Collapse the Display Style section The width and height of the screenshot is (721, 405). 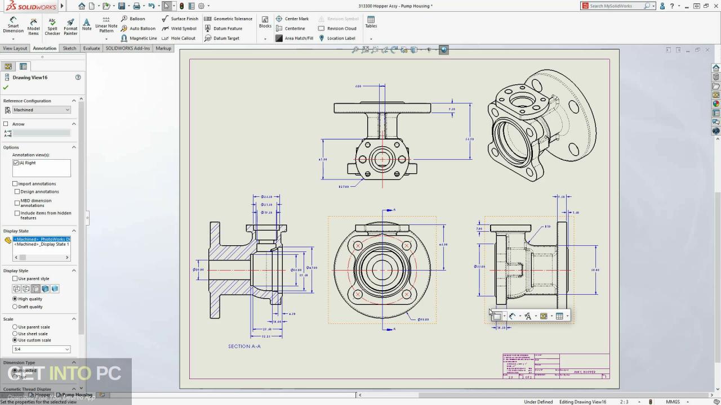click(74, 271)
